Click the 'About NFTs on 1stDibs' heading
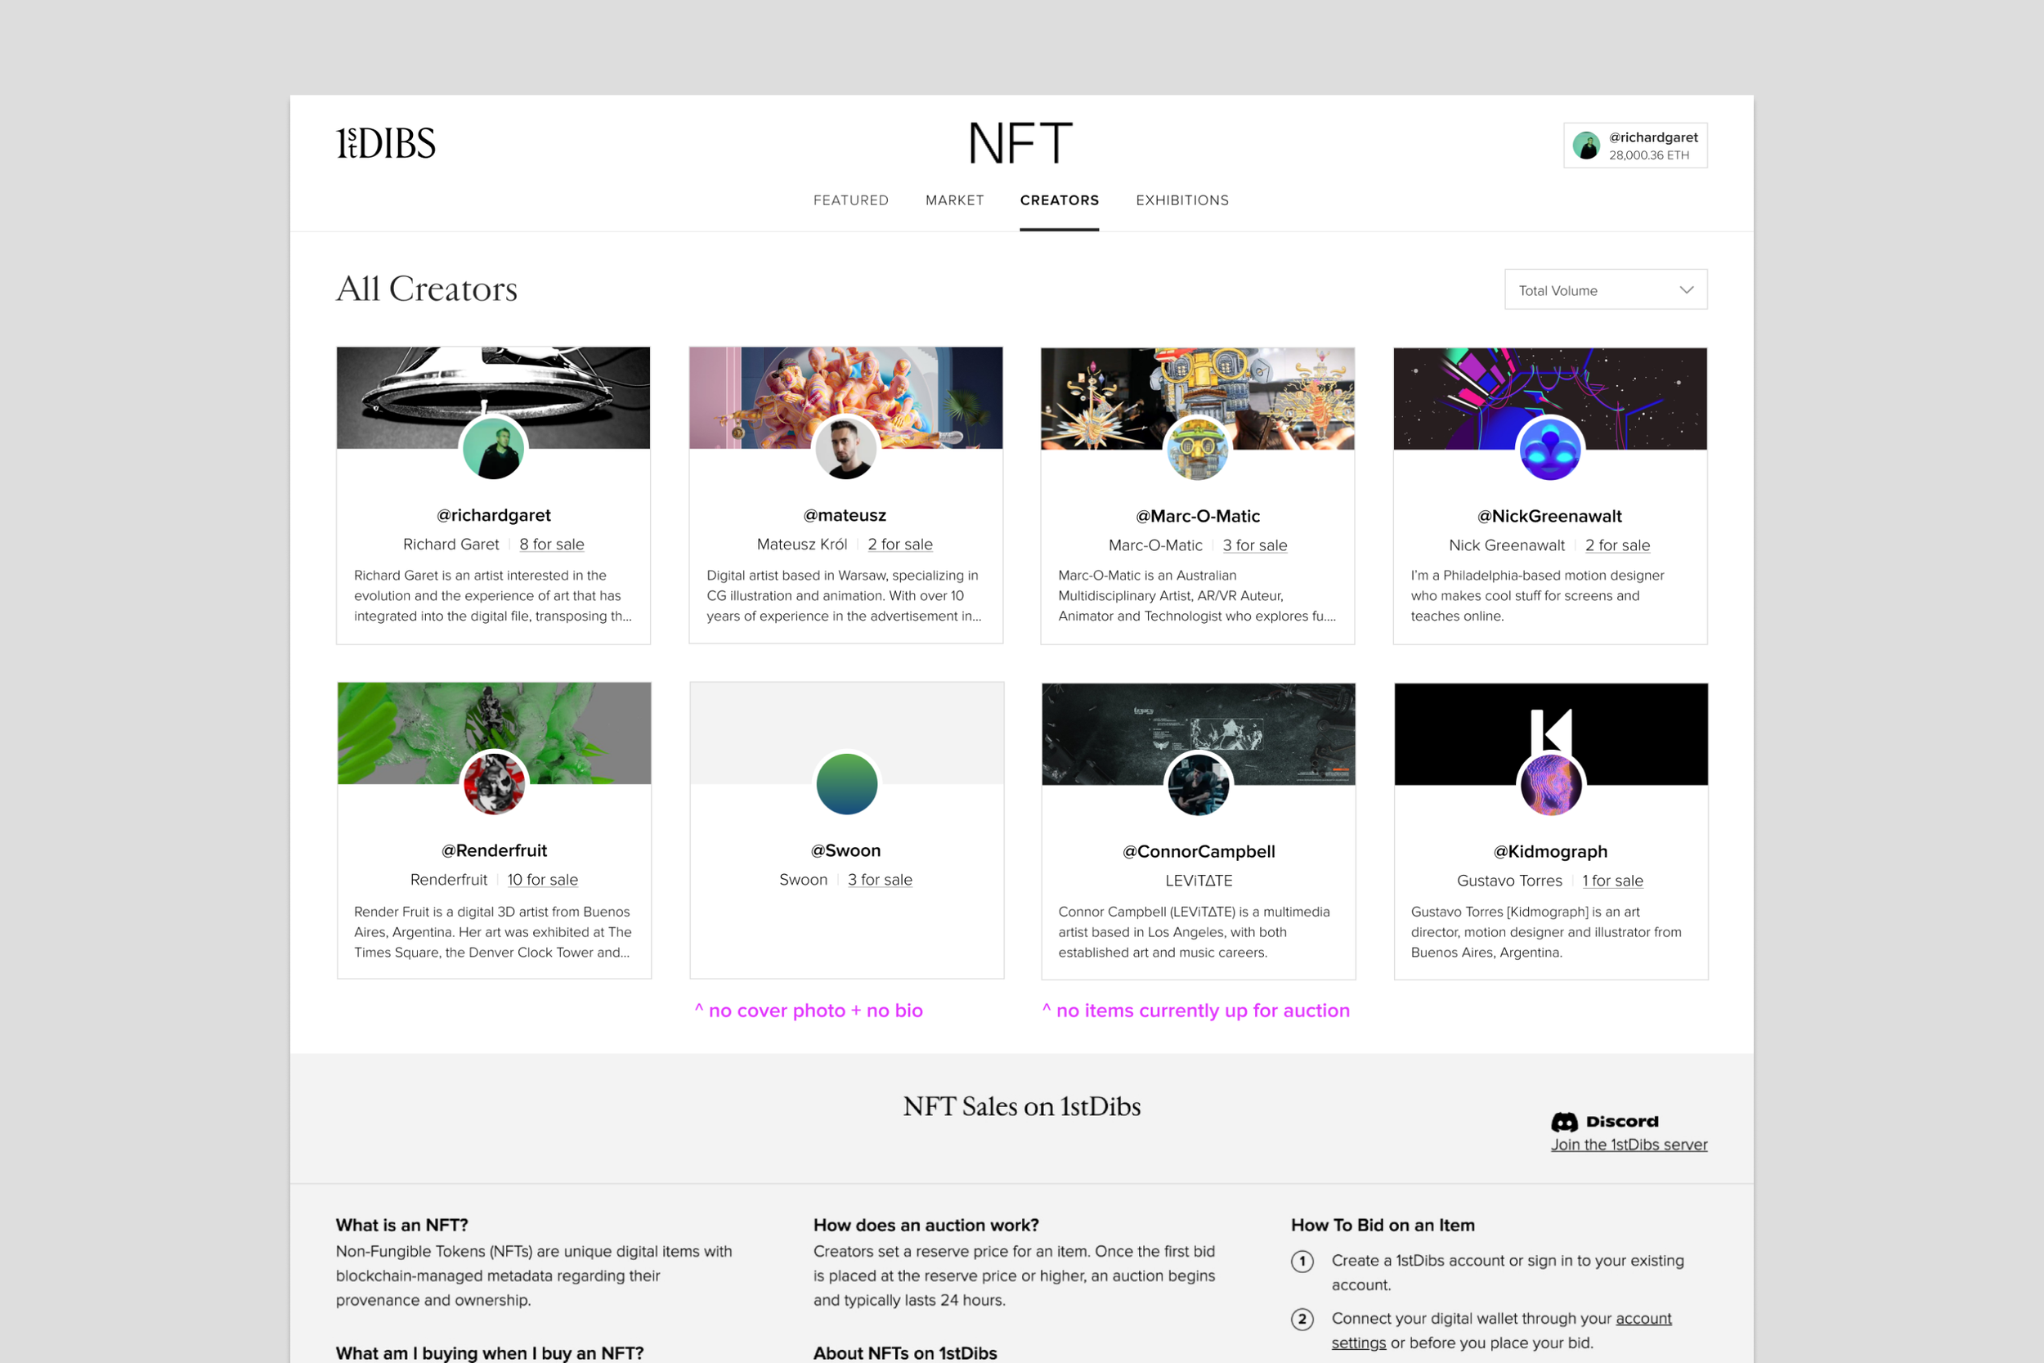This screenshot has width=2044, height=1363. point(905,1353)
